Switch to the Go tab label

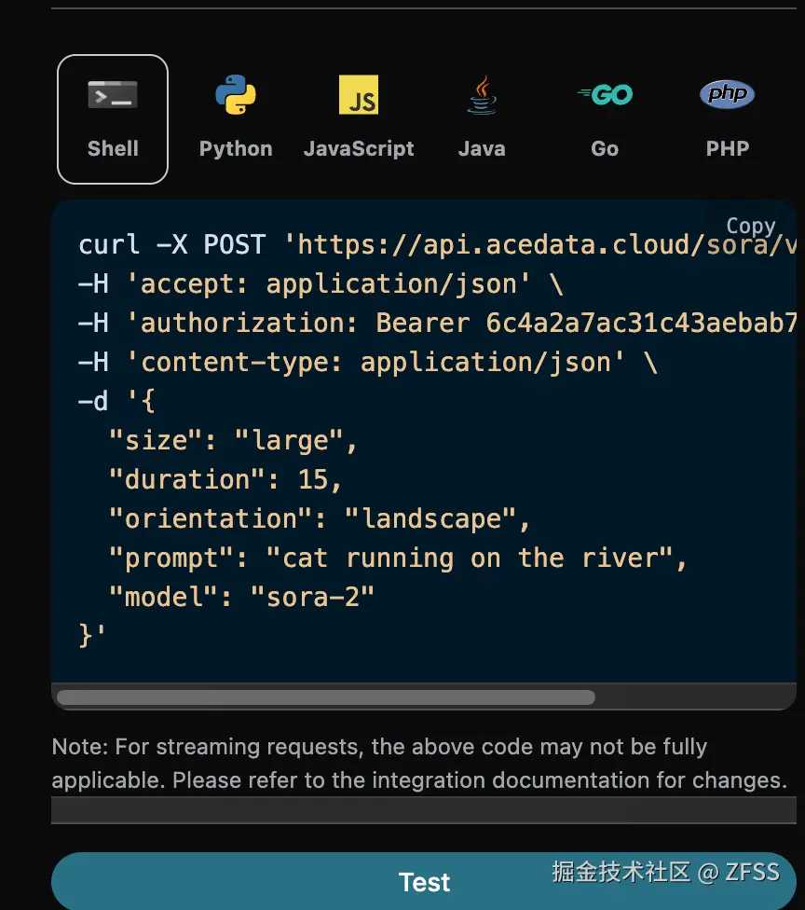pos(605,148)
